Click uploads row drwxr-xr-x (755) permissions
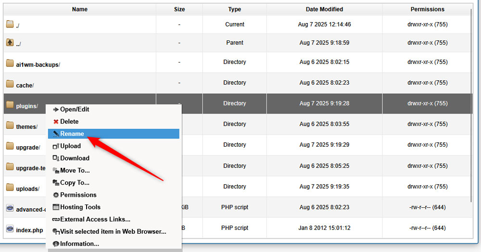The image size is (481, 252). tap(427, 187)
